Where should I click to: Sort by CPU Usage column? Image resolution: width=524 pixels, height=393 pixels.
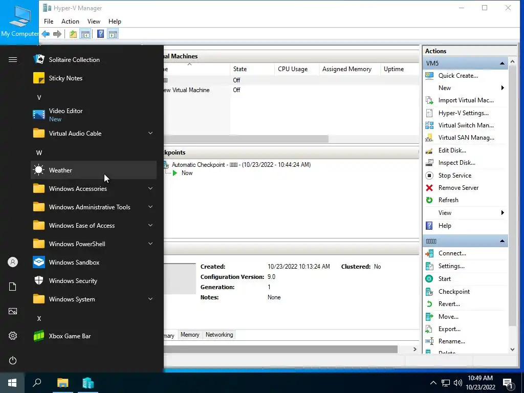pyautogui.click(x=296, y=69)
